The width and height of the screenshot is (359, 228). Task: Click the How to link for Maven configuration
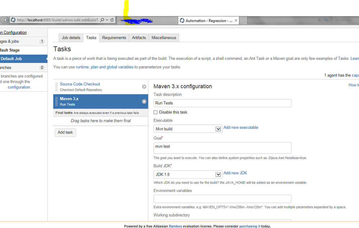pyautogui.click(x=354, y=85)
